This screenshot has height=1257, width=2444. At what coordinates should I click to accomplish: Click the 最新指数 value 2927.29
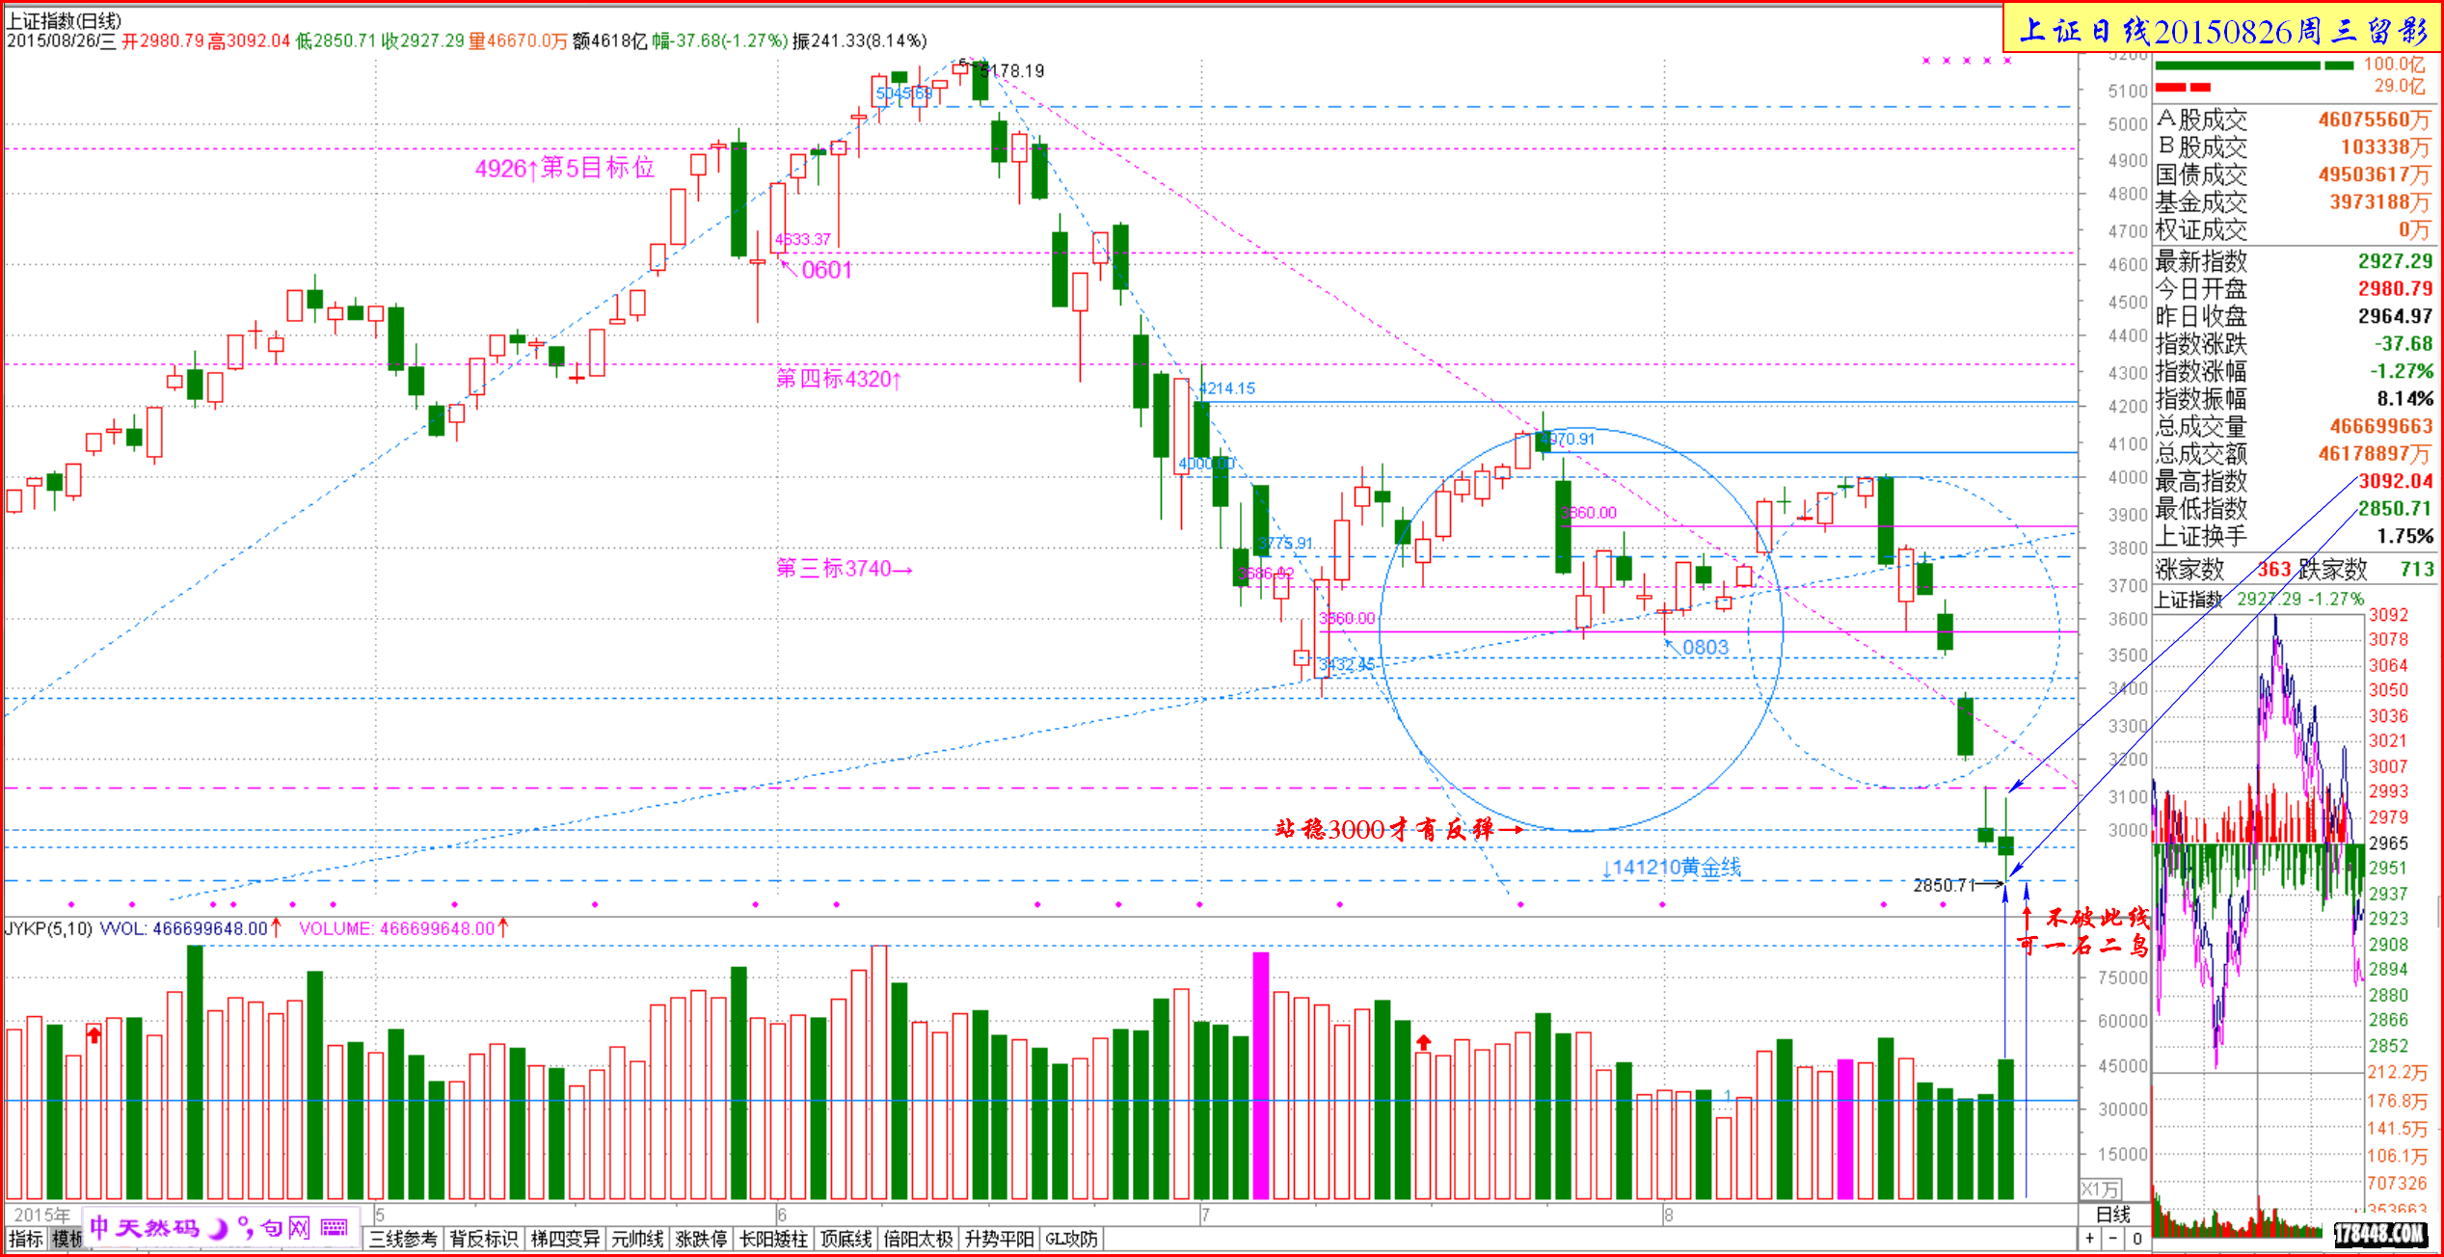(2395, 261)
